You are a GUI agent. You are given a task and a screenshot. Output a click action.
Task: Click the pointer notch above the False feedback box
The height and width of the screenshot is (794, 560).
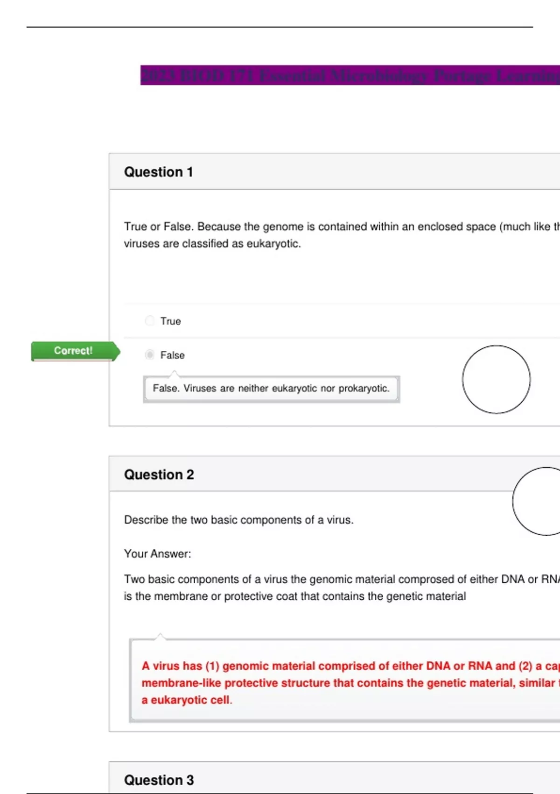174,373
